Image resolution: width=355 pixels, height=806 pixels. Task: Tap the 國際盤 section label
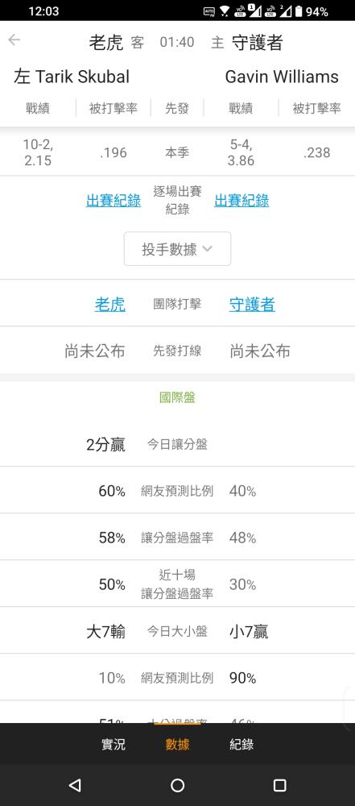pyautogui.click(x=177, y=397)
